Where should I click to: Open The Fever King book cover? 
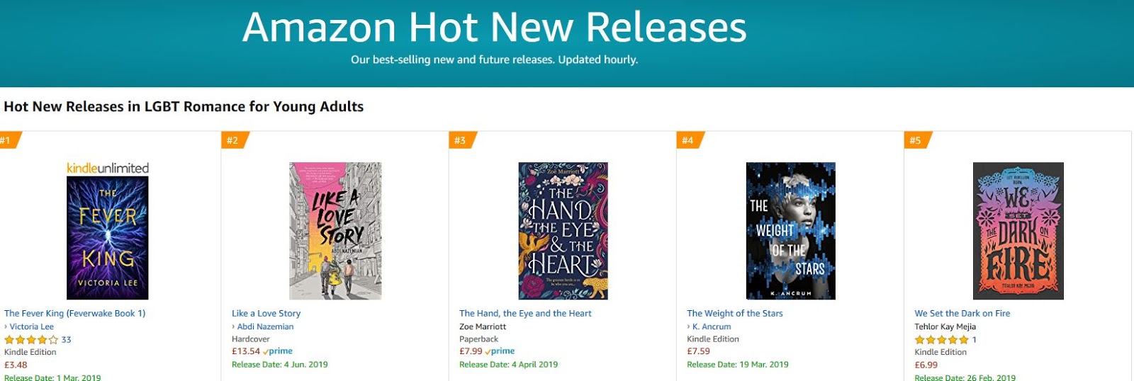click(x=108, y=238)
